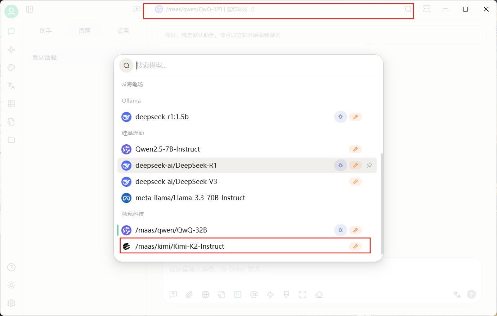Image resolution: width=497 pixels, height=316 pixels.
Task: Click new topic icon in input toolbar
Action: pos(173,294)
